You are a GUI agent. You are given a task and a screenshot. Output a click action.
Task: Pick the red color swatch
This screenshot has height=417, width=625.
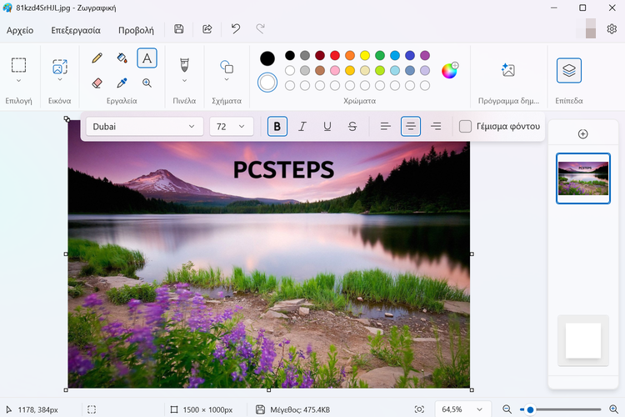point(335,56)
